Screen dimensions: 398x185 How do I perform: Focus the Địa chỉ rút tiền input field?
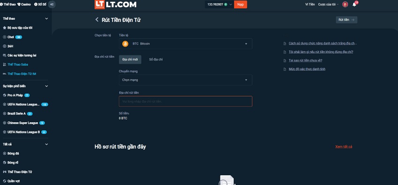[185, 101]
